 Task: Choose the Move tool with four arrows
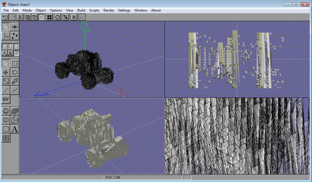coord(6,72)
